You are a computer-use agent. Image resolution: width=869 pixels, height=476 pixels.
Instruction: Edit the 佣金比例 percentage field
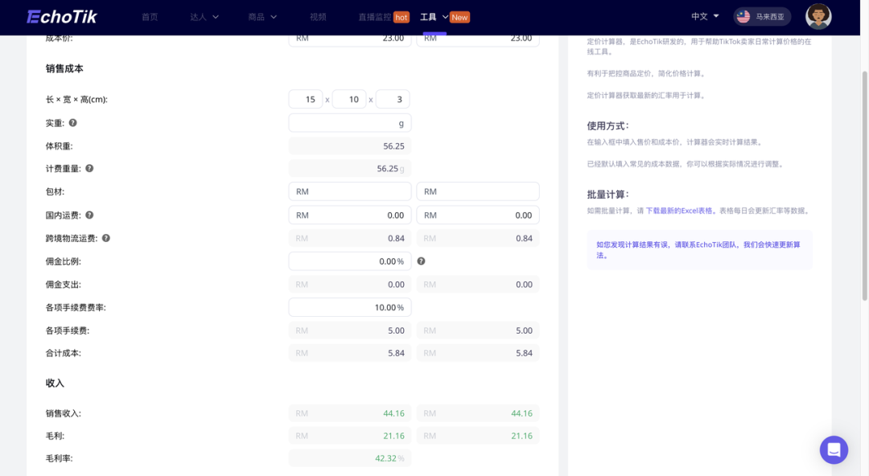pyautogui.click(x=350, y=261)
